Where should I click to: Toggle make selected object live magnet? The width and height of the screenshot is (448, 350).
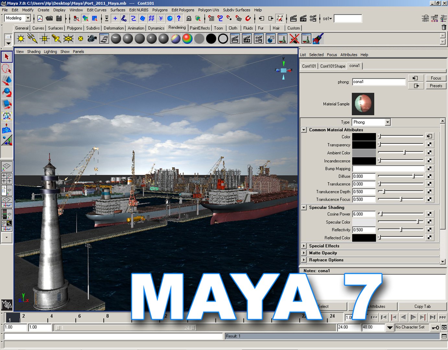(248, 18)
